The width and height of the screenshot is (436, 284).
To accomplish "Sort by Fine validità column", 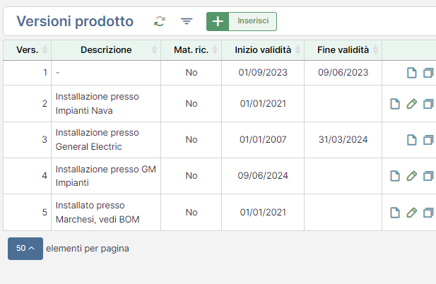I will tap(343, 50).
